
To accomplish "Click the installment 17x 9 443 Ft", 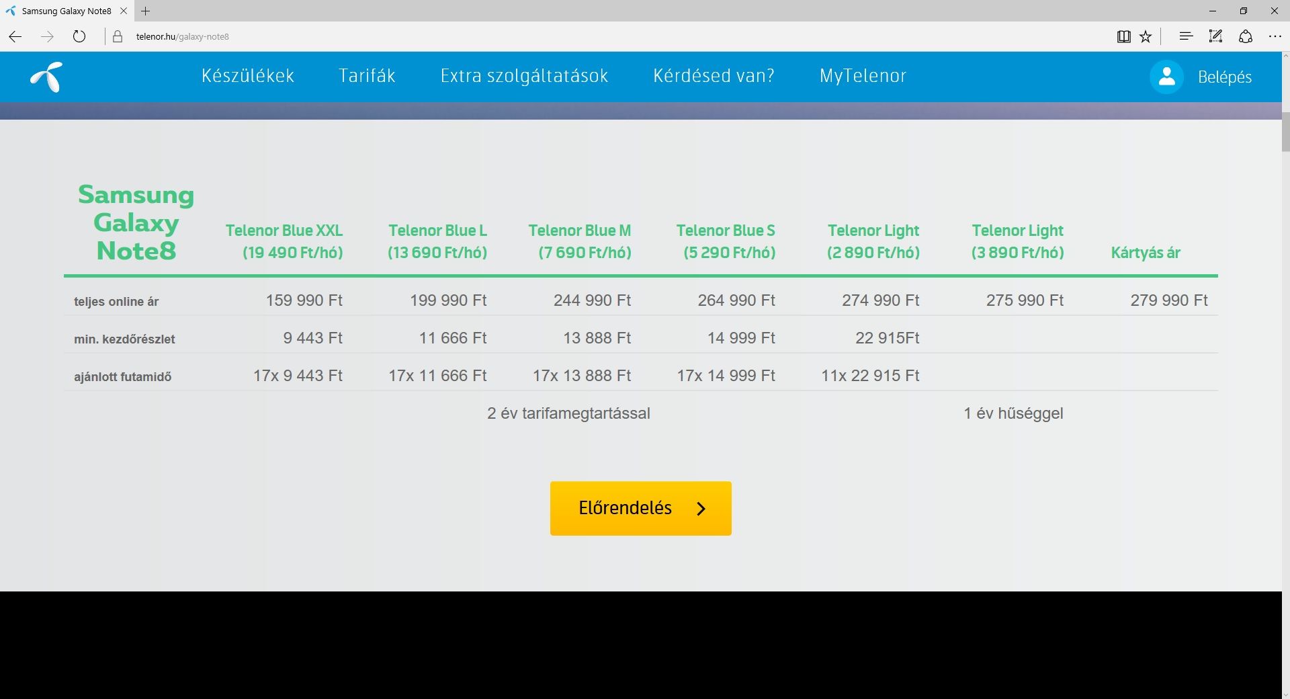I will [x=298, y=376].
